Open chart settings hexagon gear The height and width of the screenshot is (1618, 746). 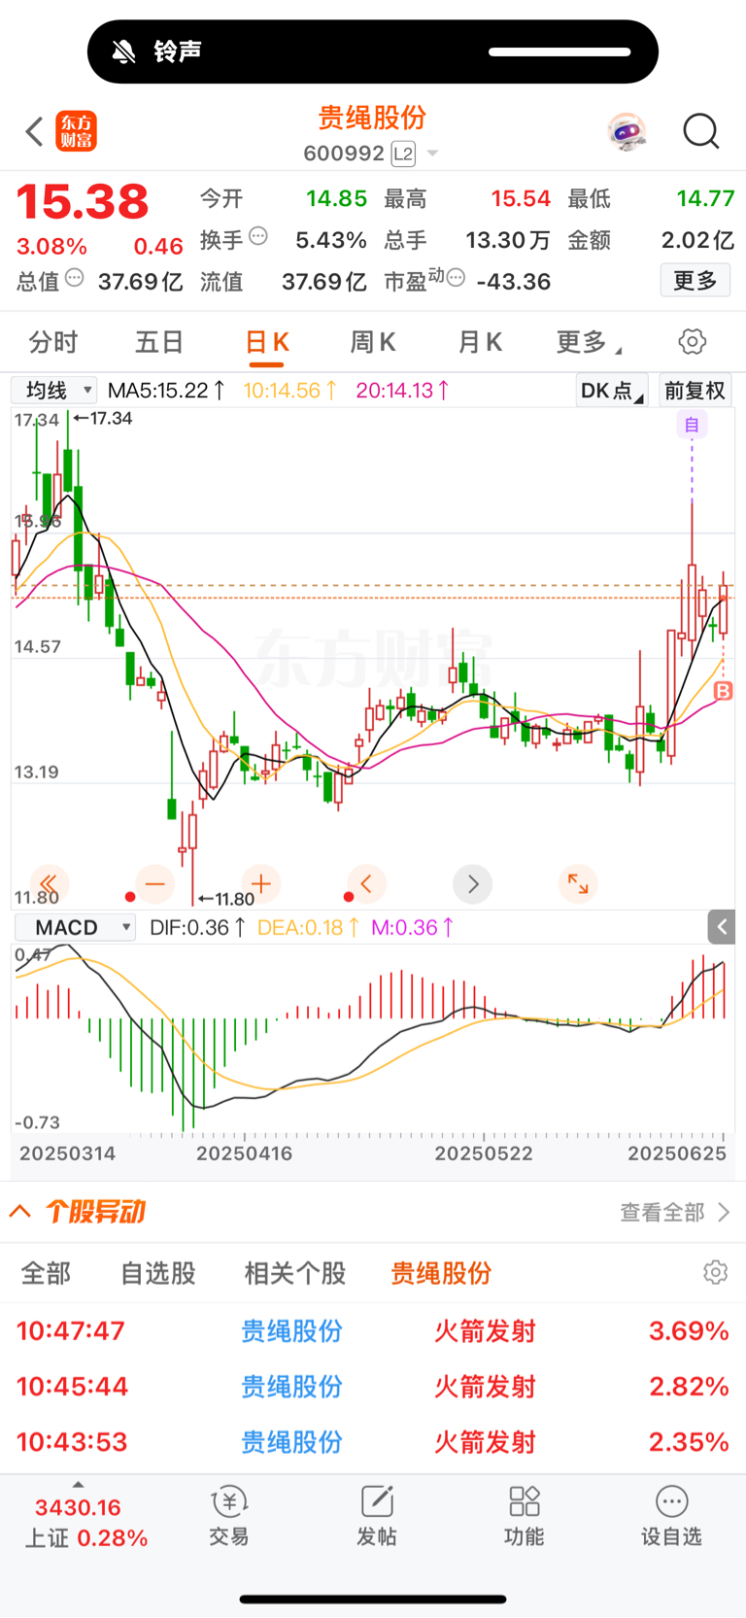[x=692, y=341]
